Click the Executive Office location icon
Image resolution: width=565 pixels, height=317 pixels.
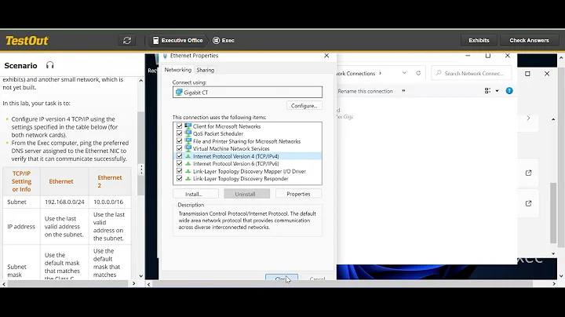155,40
